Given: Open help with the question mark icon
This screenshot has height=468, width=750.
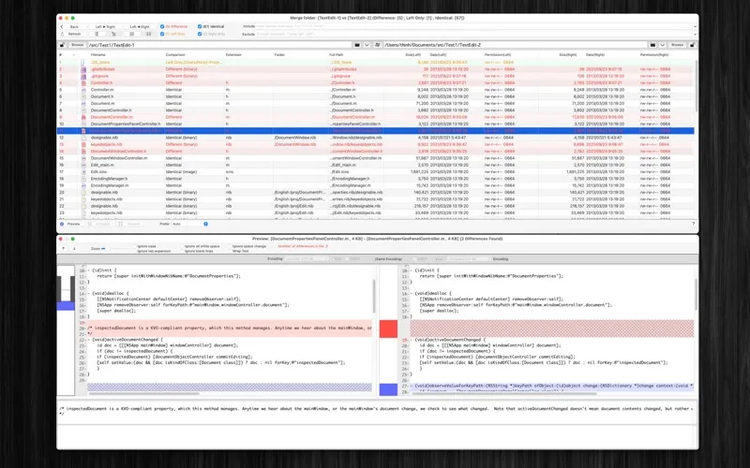Looking at the screenshot, I should (693, 224).
